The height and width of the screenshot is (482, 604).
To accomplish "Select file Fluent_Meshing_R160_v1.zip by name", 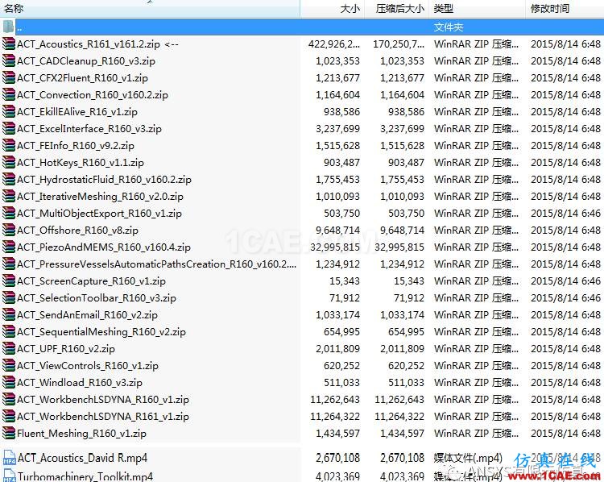I will pyautogui.click(x=81, y=434).
